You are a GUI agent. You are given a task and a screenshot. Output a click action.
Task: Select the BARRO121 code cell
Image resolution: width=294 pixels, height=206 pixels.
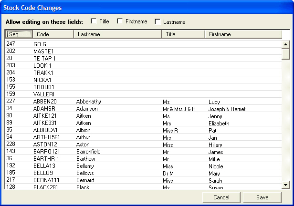coord(47,152)
